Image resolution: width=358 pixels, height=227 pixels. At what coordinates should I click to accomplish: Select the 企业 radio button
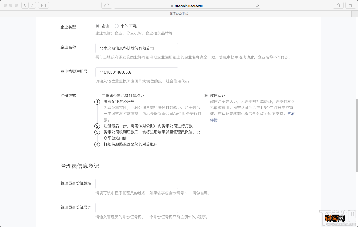click(x=97, y=26)
